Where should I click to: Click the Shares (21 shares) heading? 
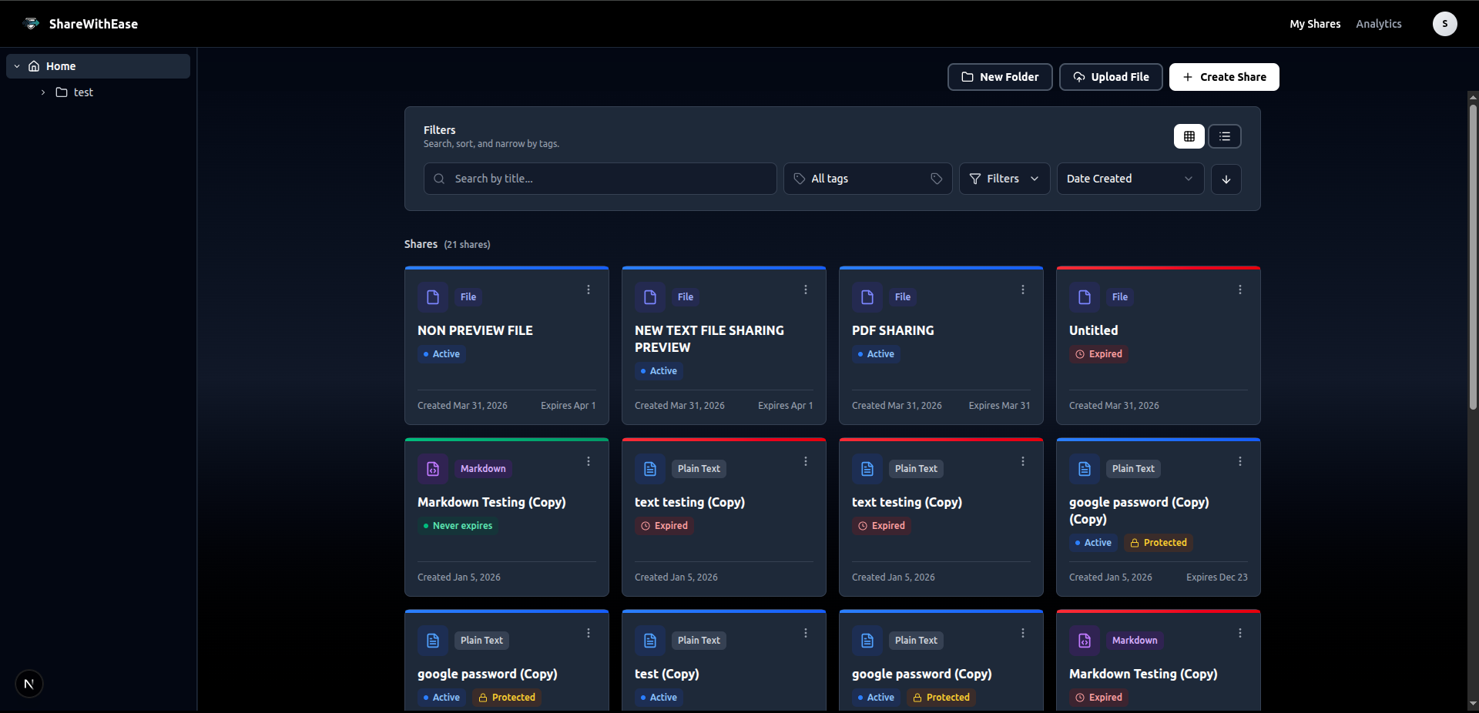coord(447,244)
